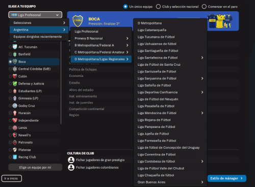
Task: Select the radio button for Colón
Action: pos(10,76)
